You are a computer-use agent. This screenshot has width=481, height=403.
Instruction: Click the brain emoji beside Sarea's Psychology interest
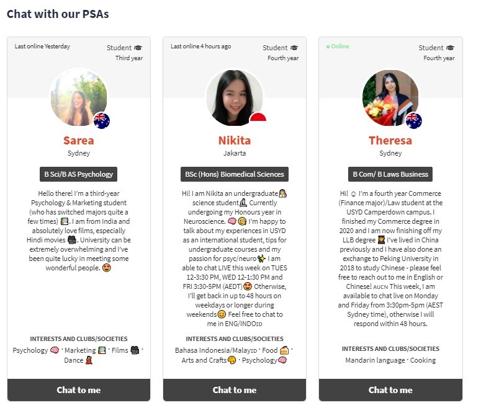click(55, 350)
